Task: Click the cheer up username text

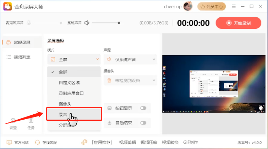Action: pos(173,7)
